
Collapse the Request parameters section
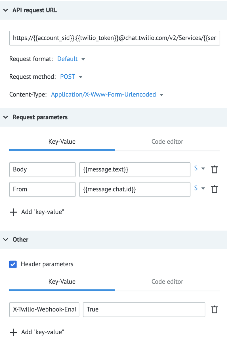5,117
